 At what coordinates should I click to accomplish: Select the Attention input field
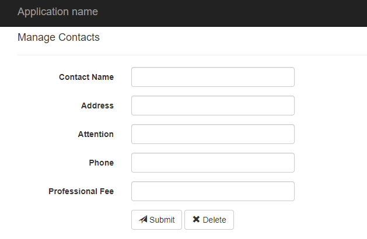coord(212,134)
